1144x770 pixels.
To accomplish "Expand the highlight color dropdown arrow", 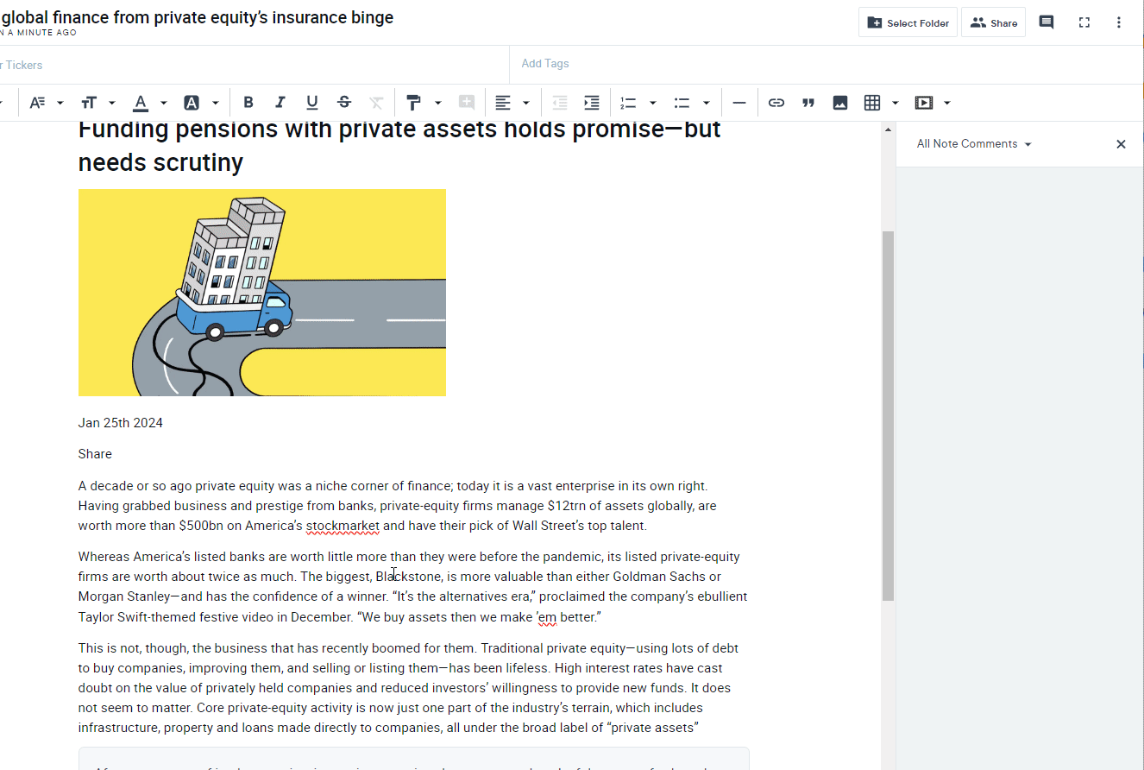I will point(215,103).
